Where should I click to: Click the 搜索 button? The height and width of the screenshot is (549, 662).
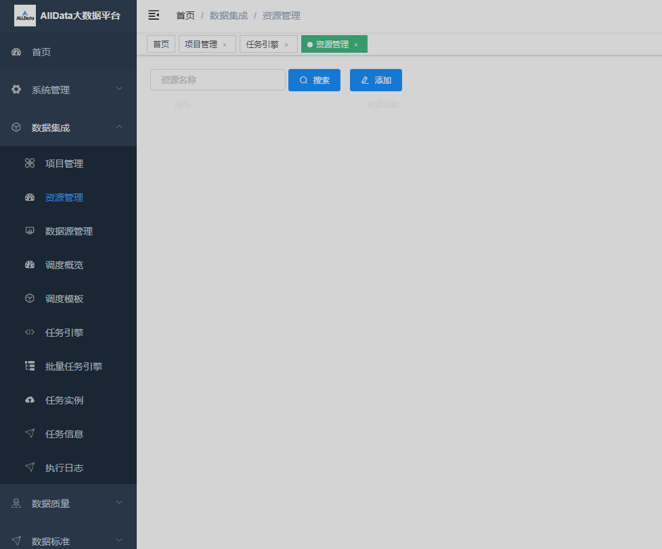314,80
